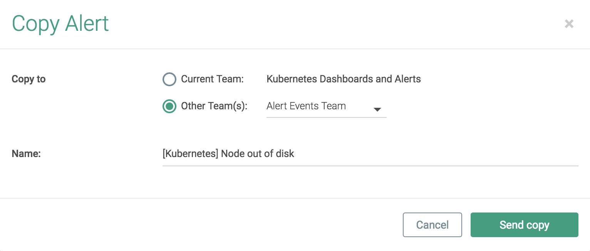The height and width of the screenshot is (251, 590).
Task: Click the Copy to label
Action: (x=29, y=79)
